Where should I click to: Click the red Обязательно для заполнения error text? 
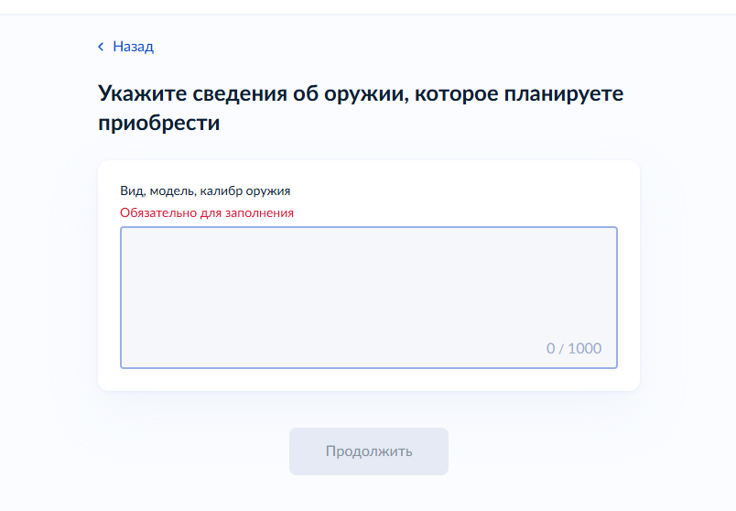click(207, 212)
